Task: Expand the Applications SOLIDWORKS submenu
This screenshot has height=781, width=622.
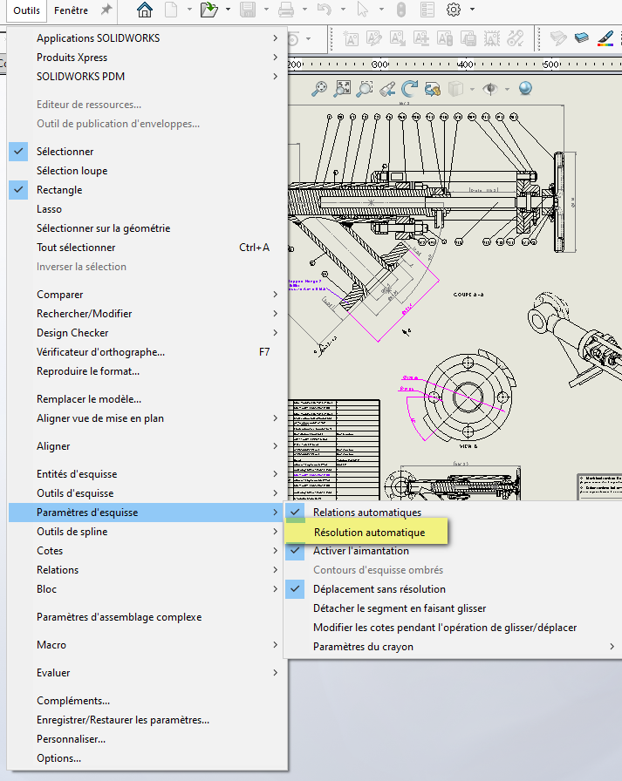Action: tap(98, 38)
